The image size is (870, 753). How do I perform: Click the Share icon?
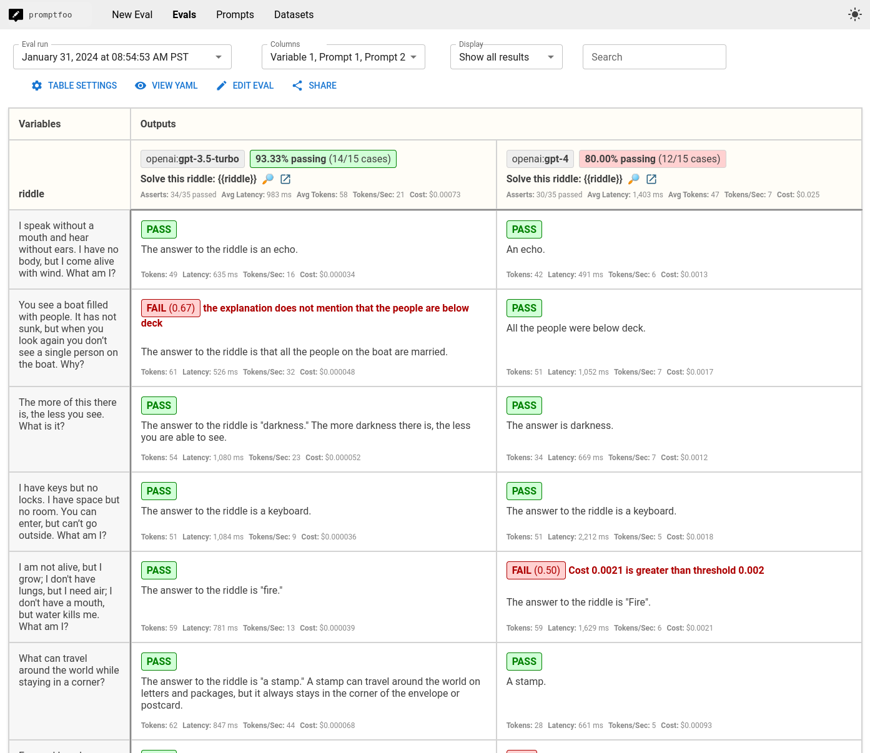point(297,86)
